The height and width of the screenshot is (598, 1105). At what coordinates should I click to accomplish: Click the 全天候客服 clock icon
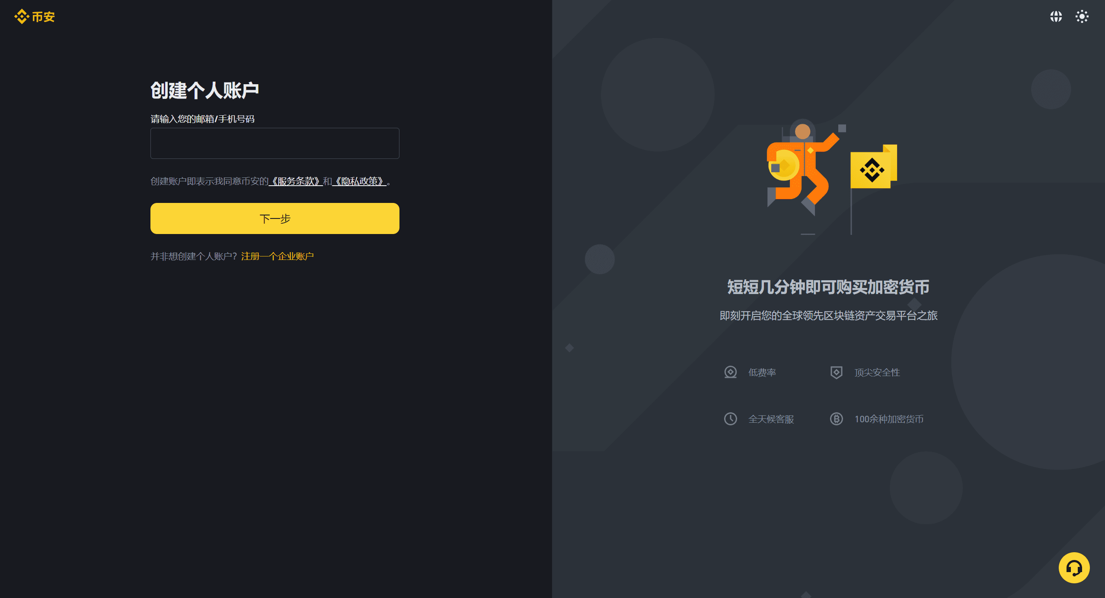[730, 418]
